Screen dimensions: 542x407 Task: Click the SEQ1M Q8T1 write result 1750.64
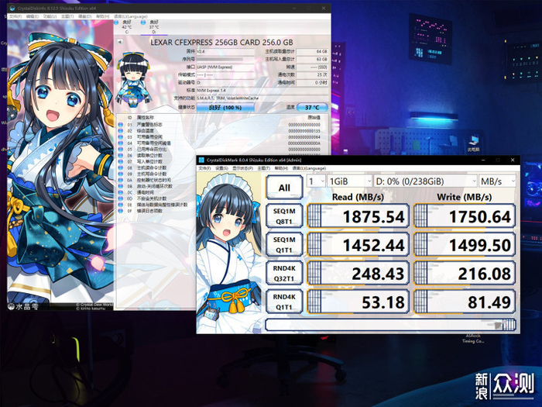coord(465,216)
